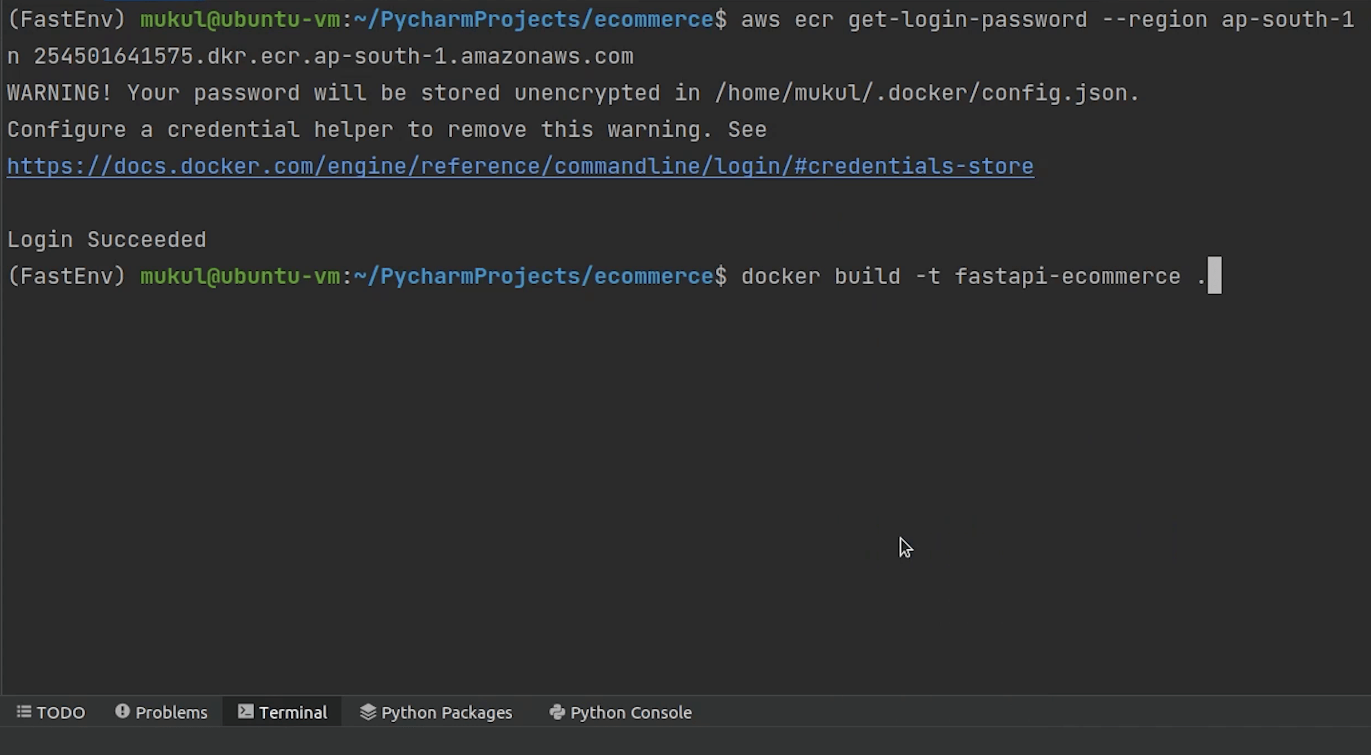Click the 'fastapi-ecommerce' image name in command
This screenshot has width=1371, height=755.
(1067, 276)
